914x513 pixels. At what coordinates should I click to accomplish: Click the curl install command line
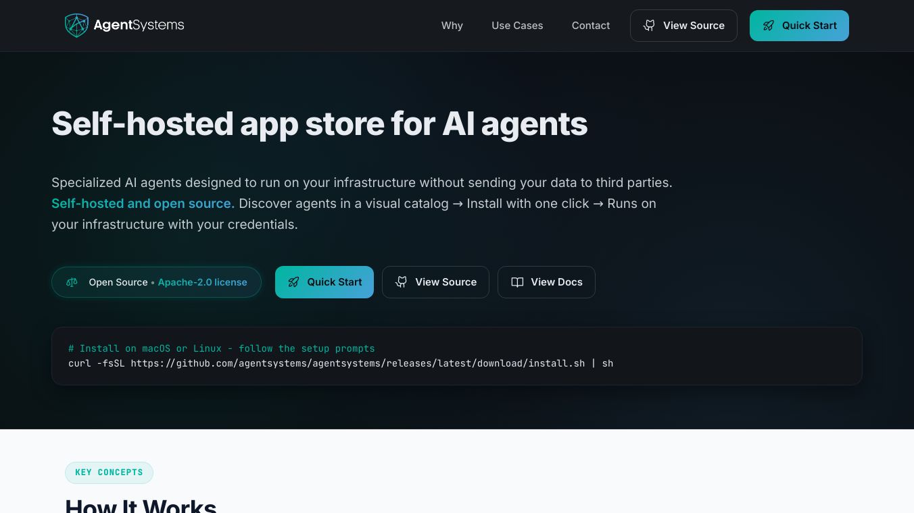click(341, 363)
